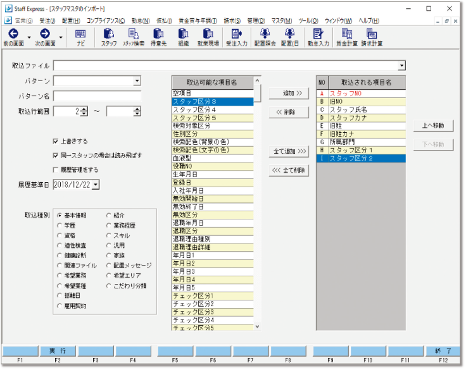466x370 pixels.
Task: Click the scrollbar thumb of 取込可能な項目名 list
Action: coord(257,93)
